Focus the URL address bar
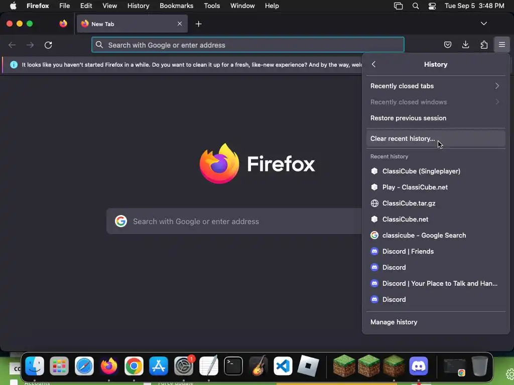This screenshot has width=514, height=385. (x=247, y=45)
